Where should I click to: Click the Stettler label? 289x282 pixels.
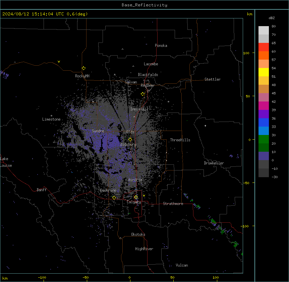(213, 79)
